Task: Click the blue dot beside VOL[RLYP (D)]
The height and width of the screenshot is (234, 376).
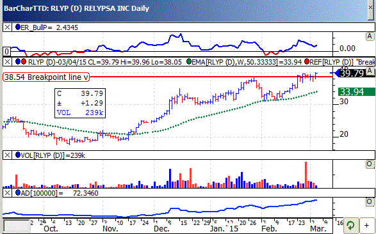Action: tap(18, 155)
